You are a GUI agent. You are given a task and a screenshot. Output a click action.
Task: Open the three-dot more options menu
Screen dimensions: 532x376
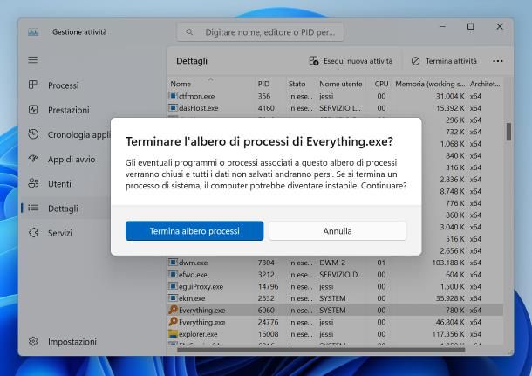point(498,61)
